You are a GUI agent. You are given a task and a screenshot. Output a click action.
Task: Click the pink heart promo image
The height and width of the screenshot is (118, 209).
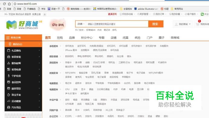point(58,25)
